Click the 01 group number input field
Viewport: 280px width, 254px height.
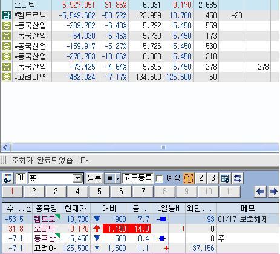(x=21, y=178)
